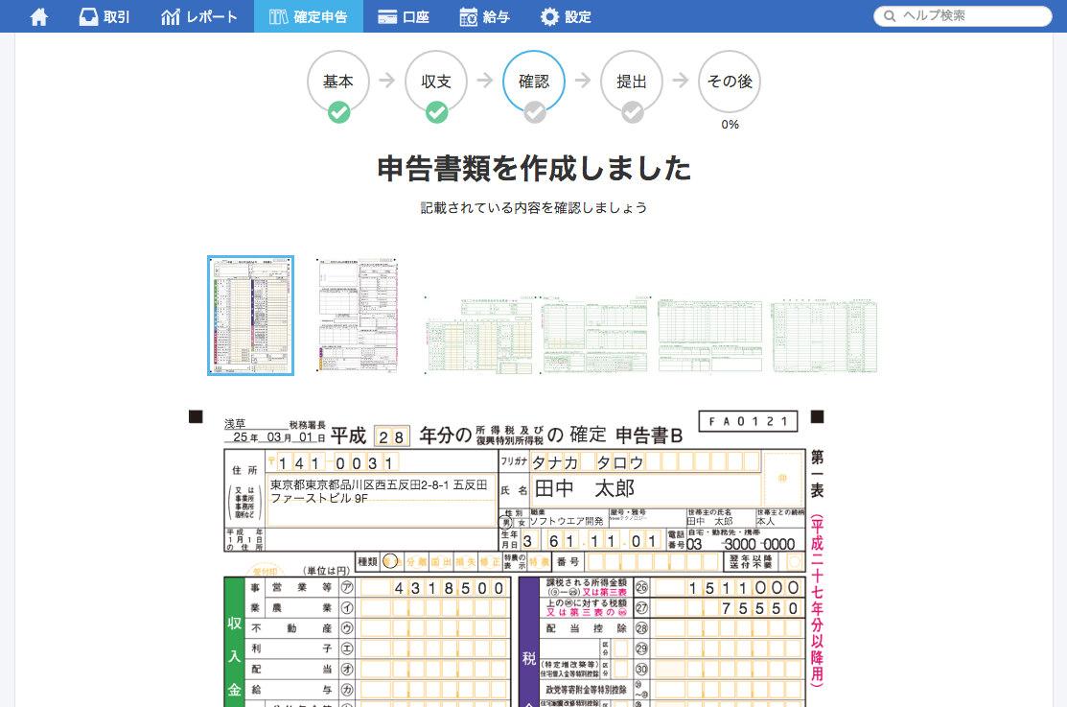
Task: Click the 口座 card icon
Action: pos(387,16)
